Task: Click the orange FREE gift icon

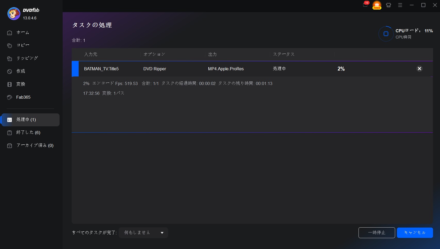Action: click(377, 5)
